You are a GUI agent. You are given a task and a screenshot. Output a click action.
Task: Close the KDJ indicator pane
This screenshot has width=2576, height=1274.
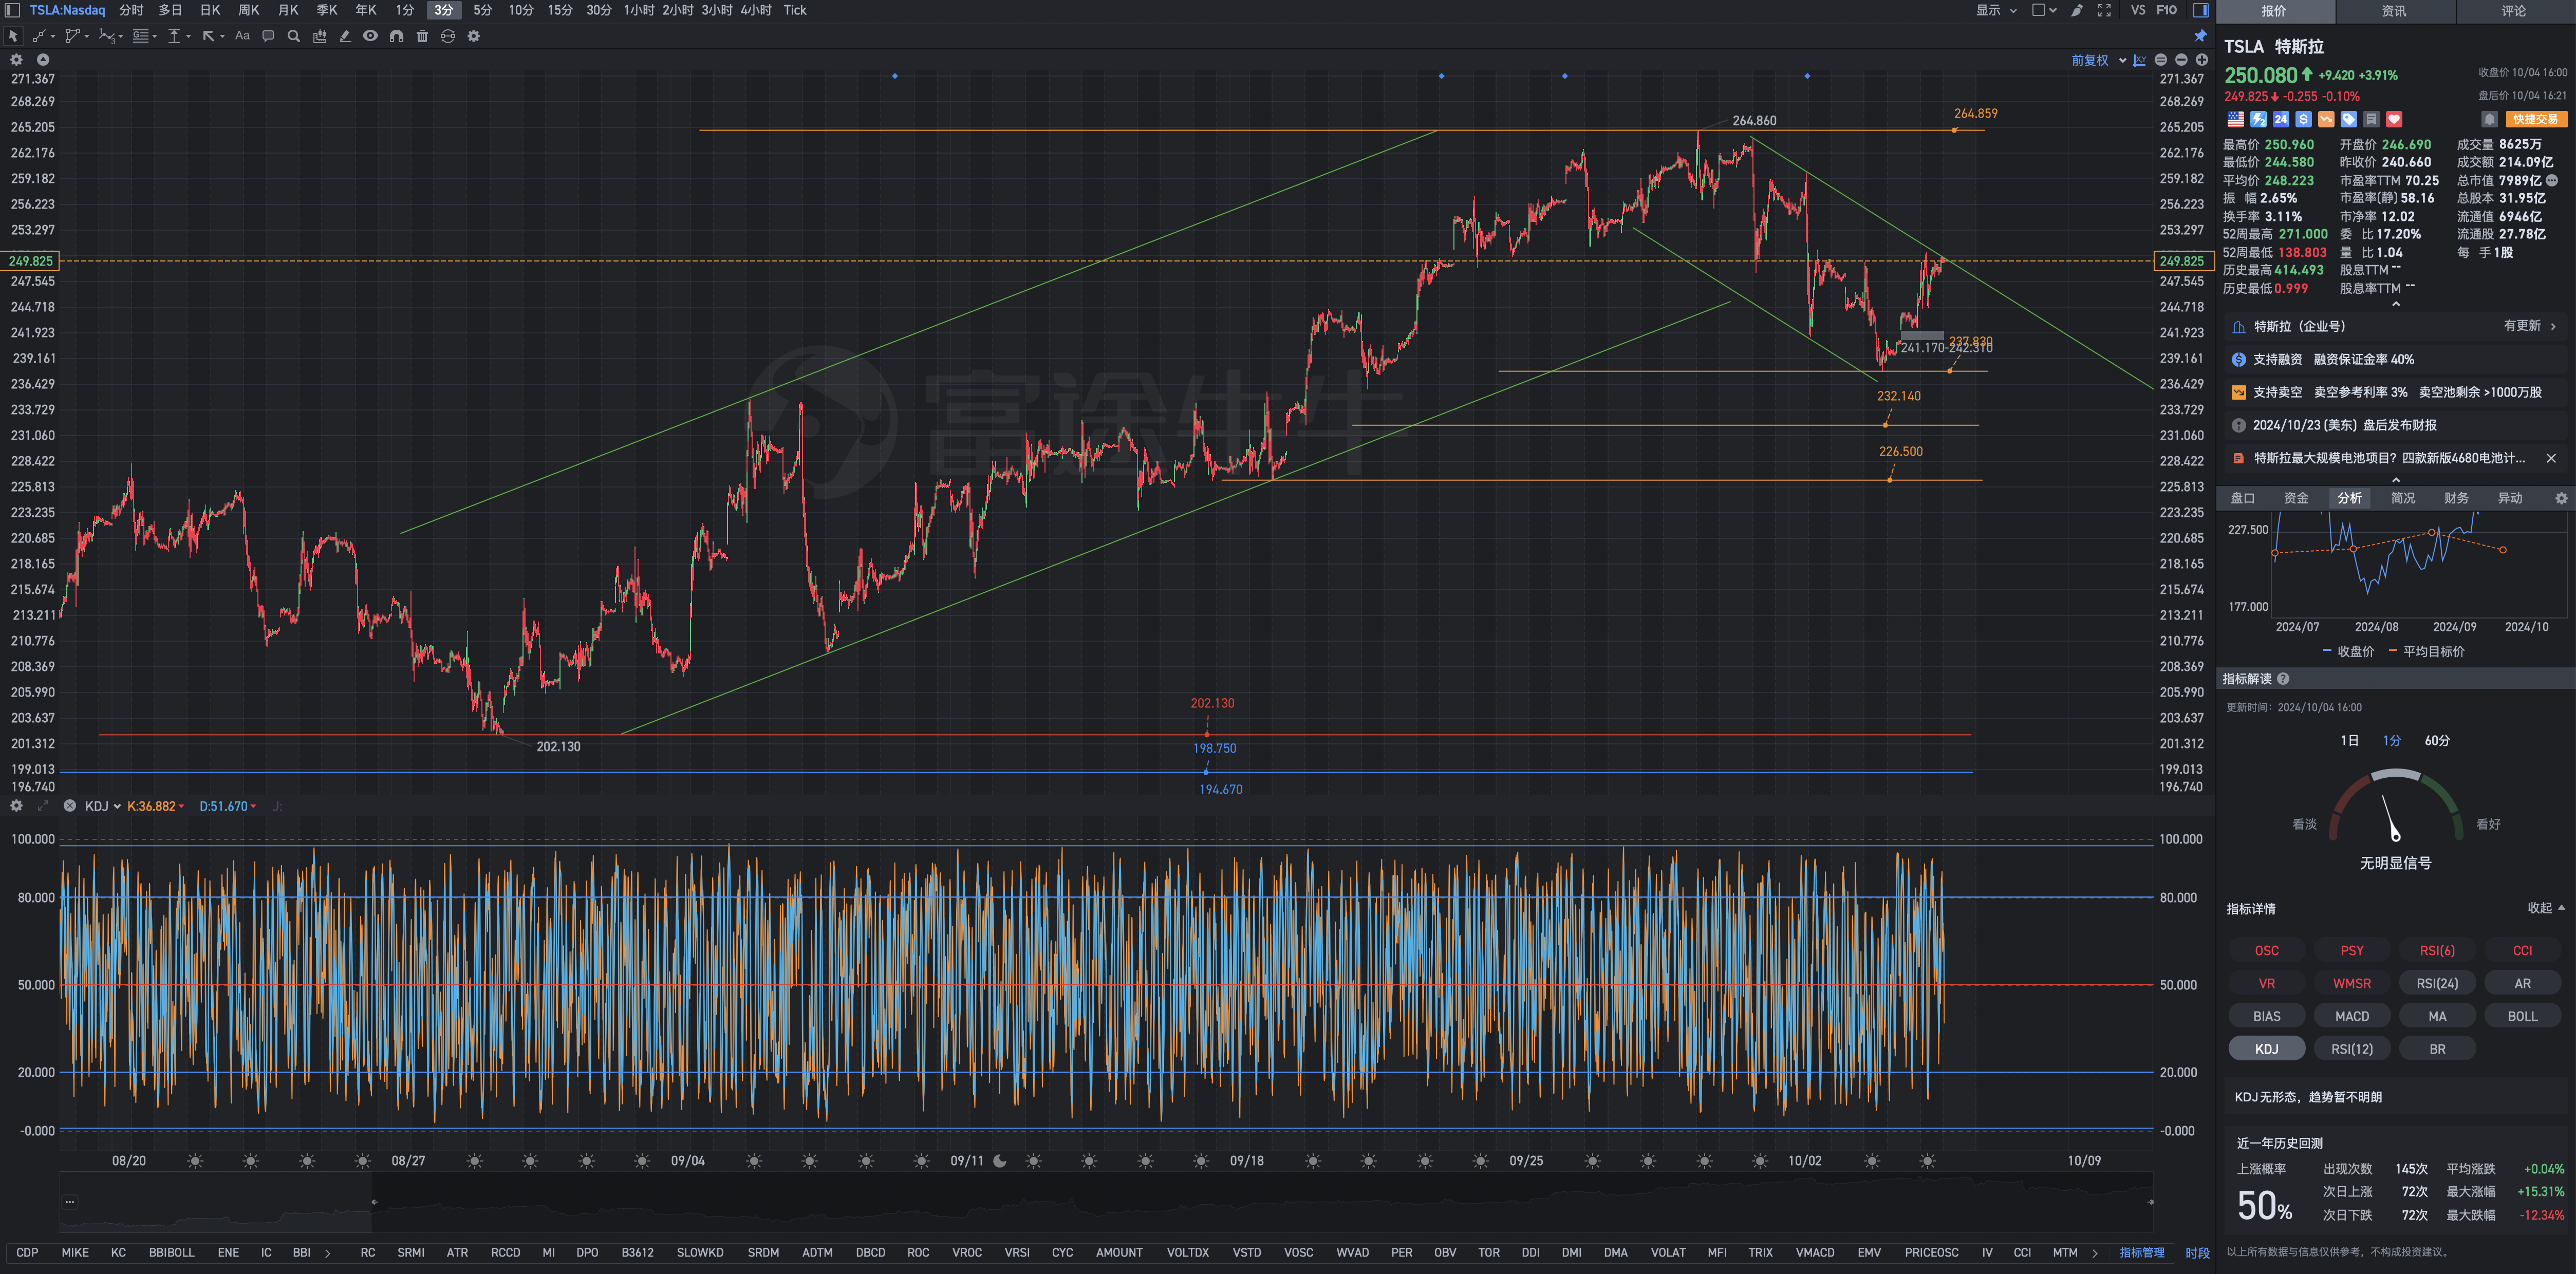69,806
